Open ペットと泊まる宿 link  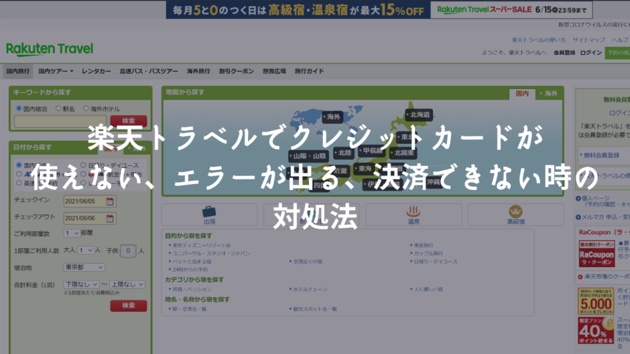191,261
